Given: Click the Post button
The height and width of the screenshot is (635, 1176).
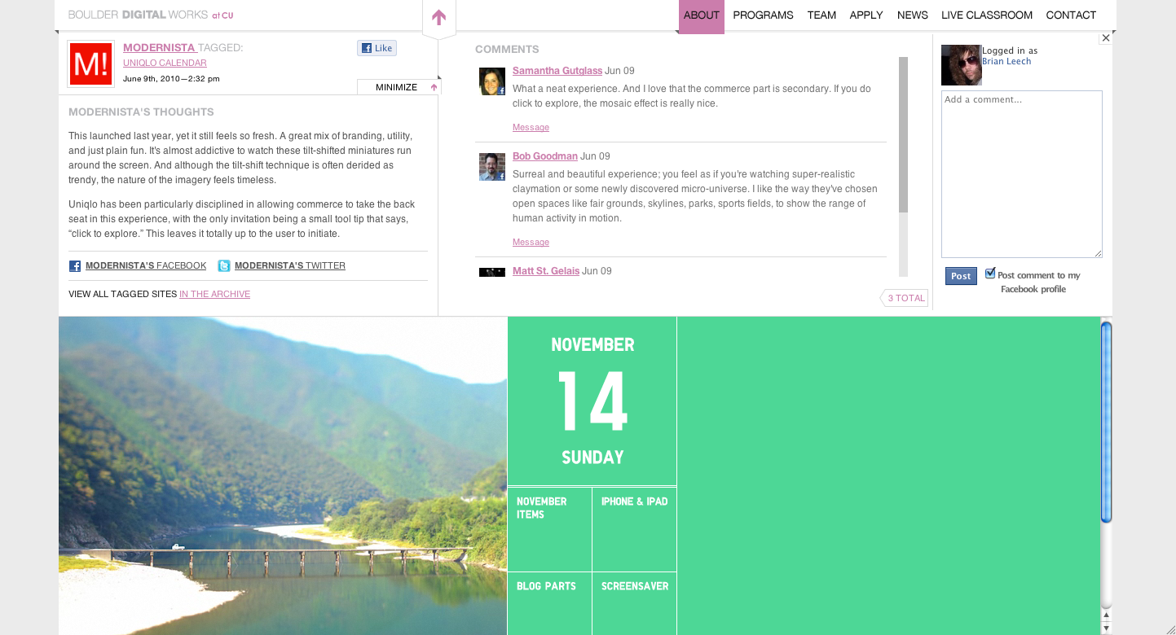Looking at the screenshot, I should [961, 276].
